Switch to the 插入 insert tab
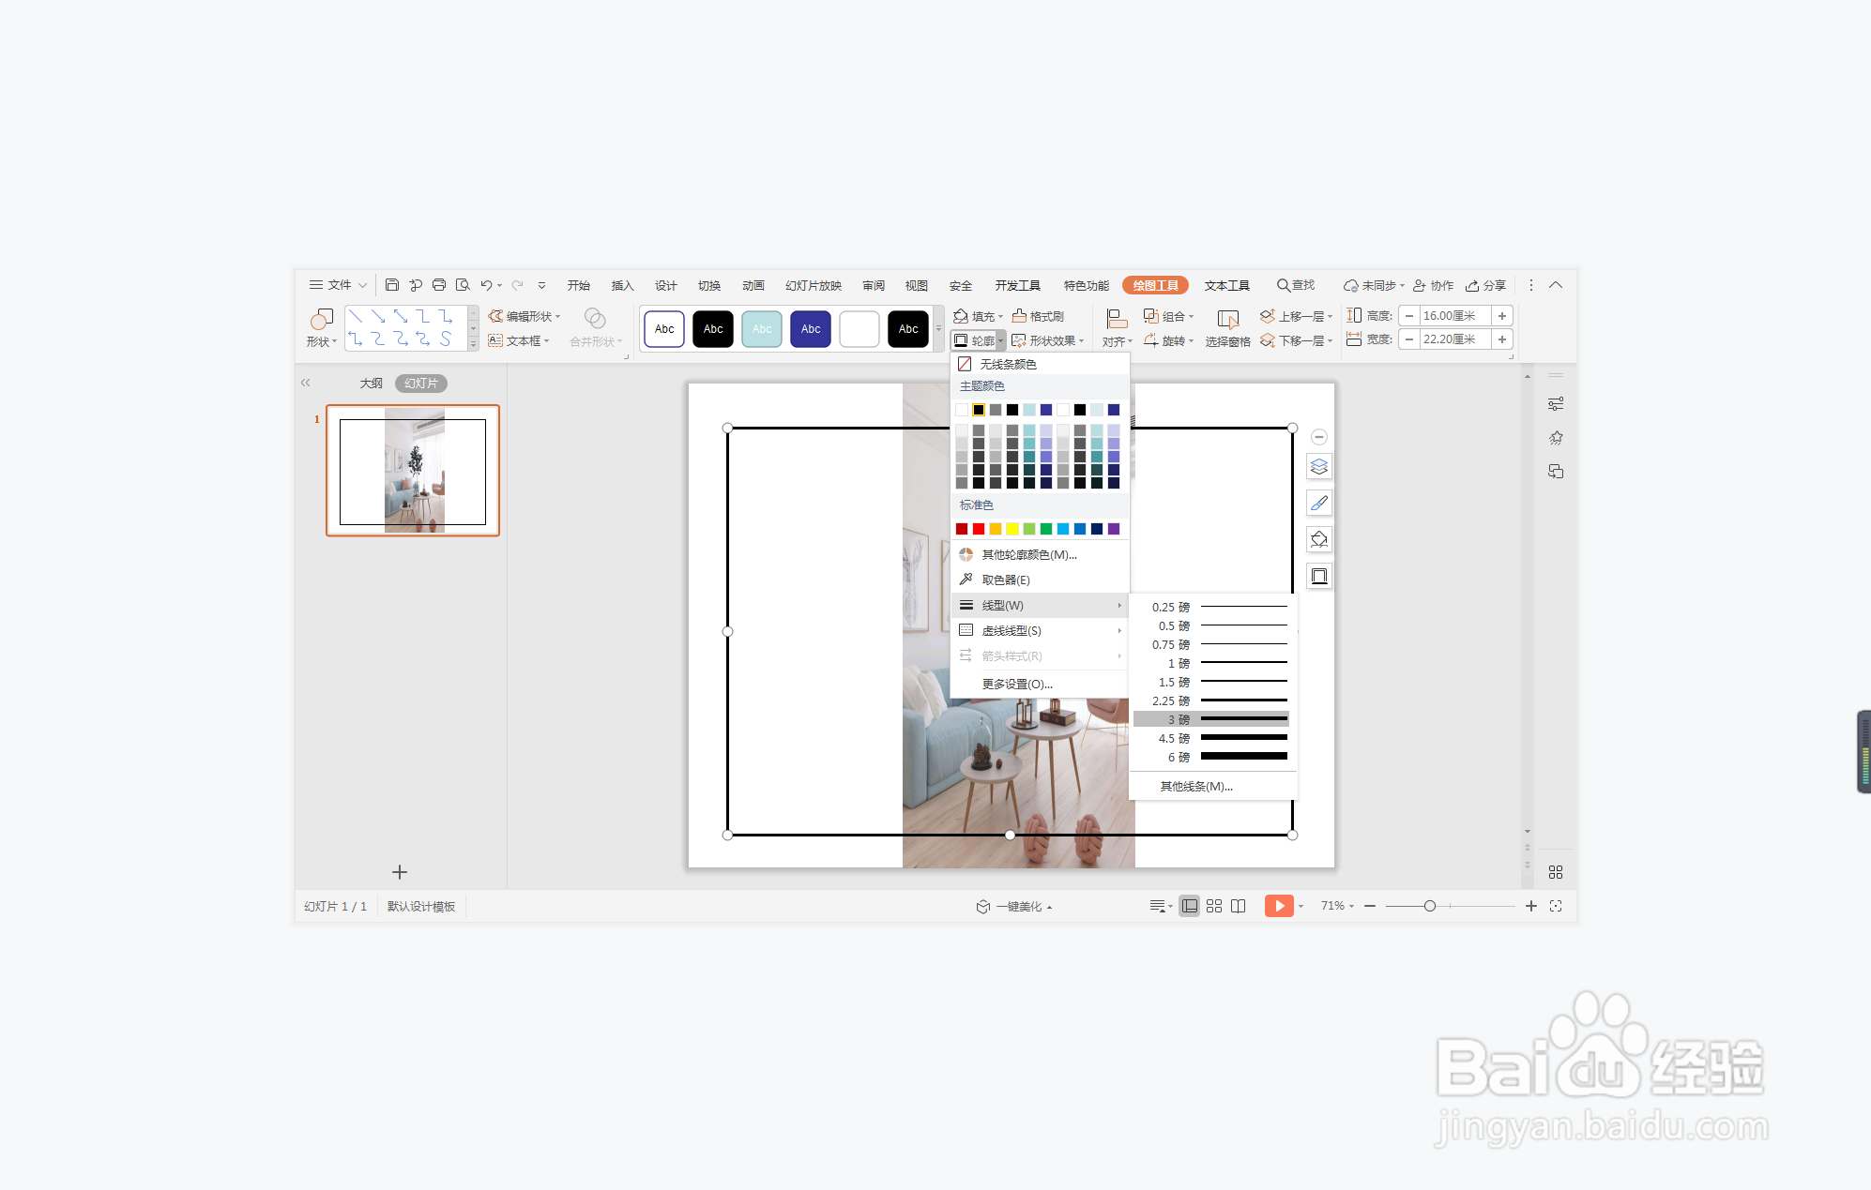The image size is (1871, 1190). pos(622,285)
